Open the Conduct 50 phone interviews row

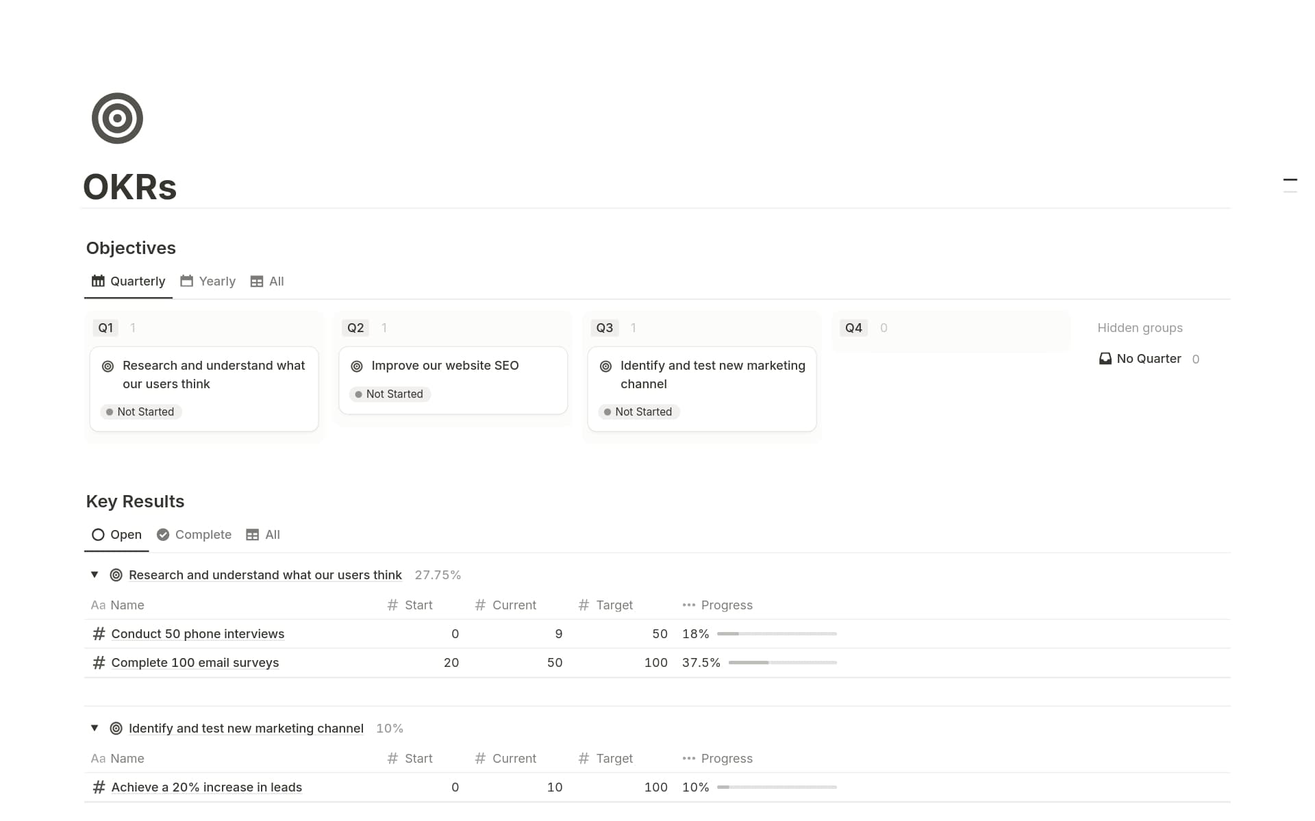[197, 634]
